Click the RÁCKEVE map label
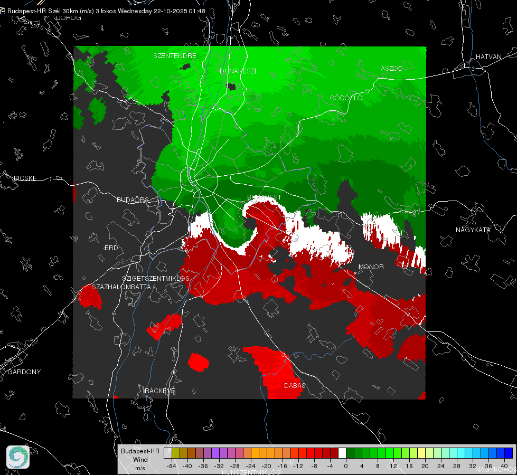The width and height of the screenshot is (517, 475). pyautogui.click(x=160, y=391)
